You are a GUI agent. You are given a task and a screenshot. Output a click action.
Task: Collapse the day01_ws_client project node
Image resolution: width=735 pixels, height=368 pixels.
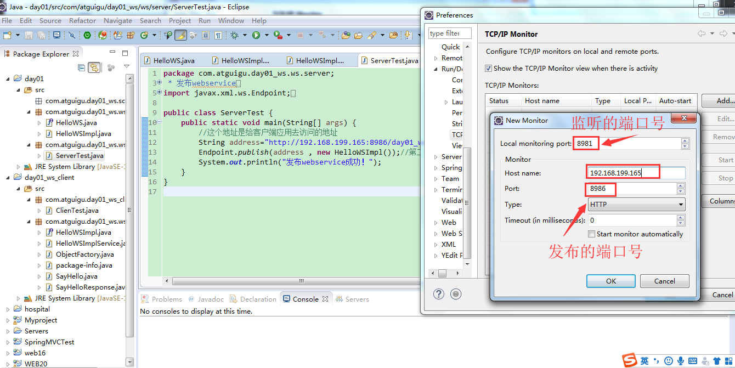8,178
